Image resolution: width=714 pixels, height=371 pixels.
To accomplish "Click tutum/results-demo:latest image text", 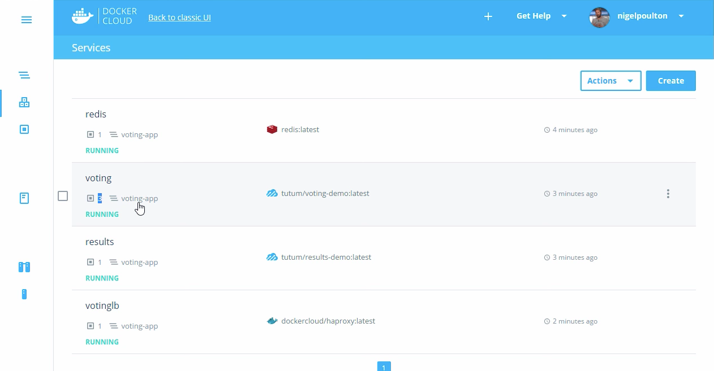I will (326, 257).
